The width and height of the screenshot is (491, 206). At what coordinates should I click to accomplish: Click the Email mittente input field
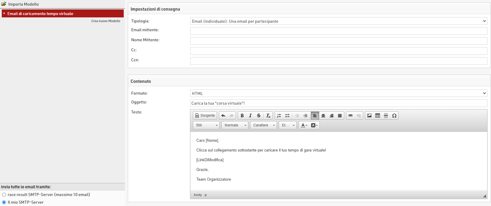pos(338,31)
